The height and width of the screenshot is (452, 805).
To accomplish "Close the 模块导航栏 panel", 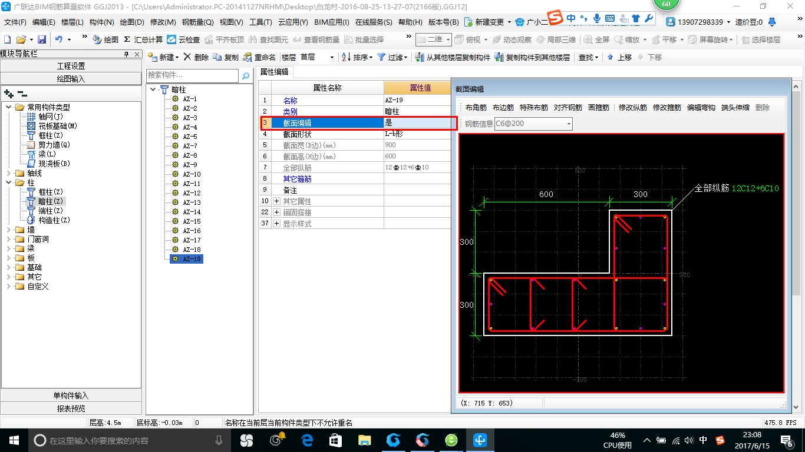I will (x=137, y=54).
